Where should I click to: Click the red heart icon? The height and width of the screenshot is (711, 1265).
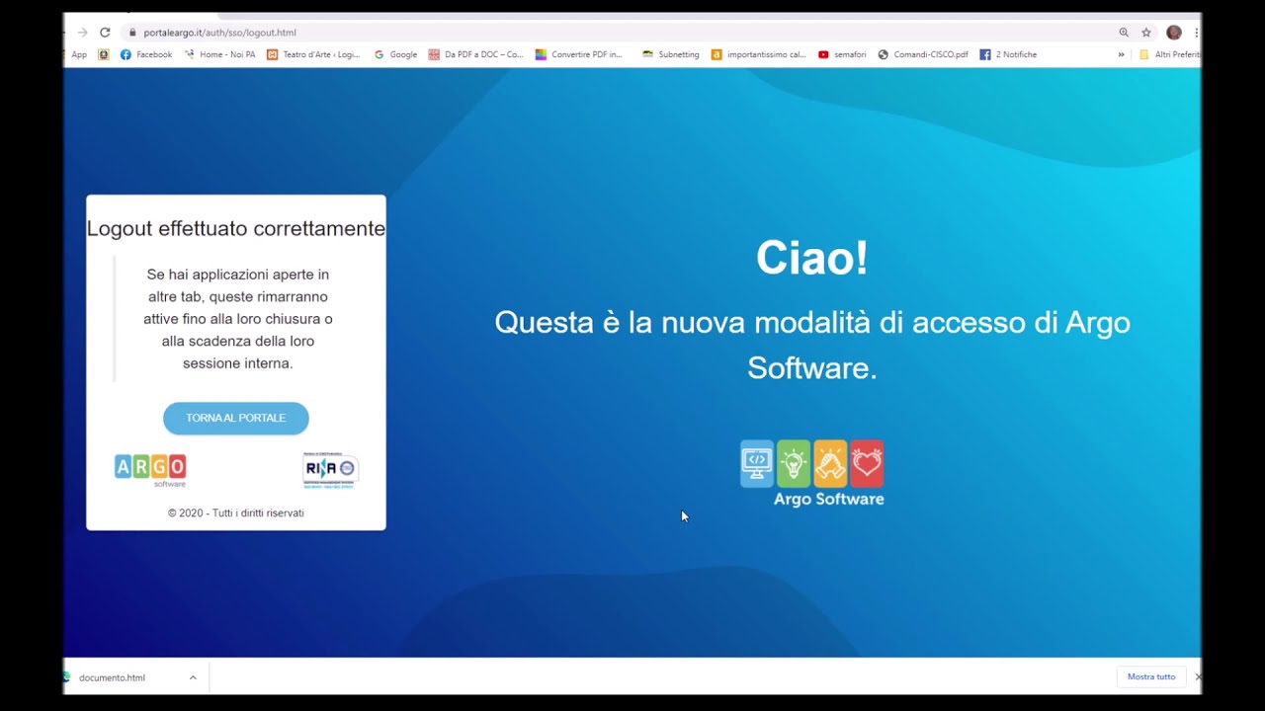point(867,463)
